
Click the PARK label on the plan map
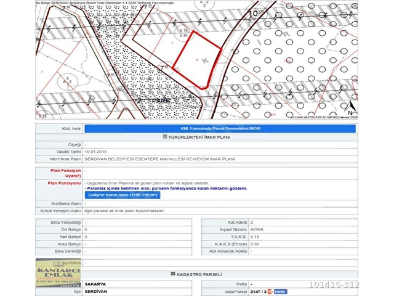[161, 101]
